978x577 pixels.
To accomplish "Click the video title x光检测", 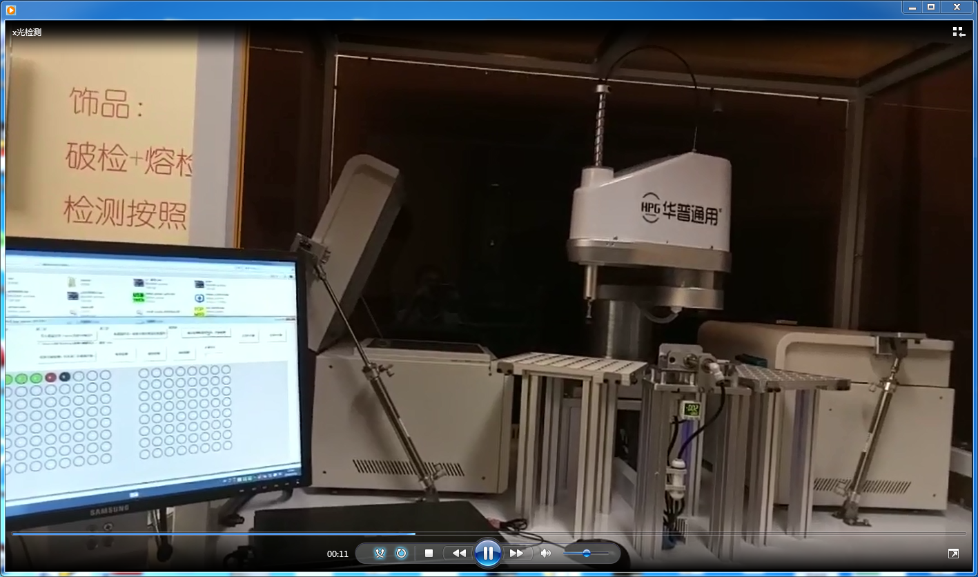I will [x=27, y=32].
